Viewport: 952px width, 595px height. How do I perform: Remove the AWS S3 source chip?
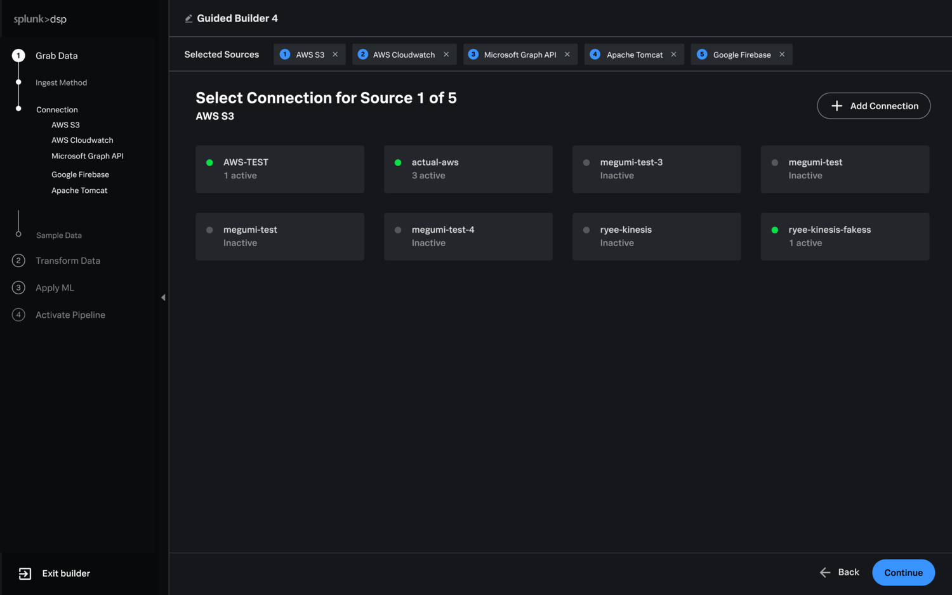335,55
